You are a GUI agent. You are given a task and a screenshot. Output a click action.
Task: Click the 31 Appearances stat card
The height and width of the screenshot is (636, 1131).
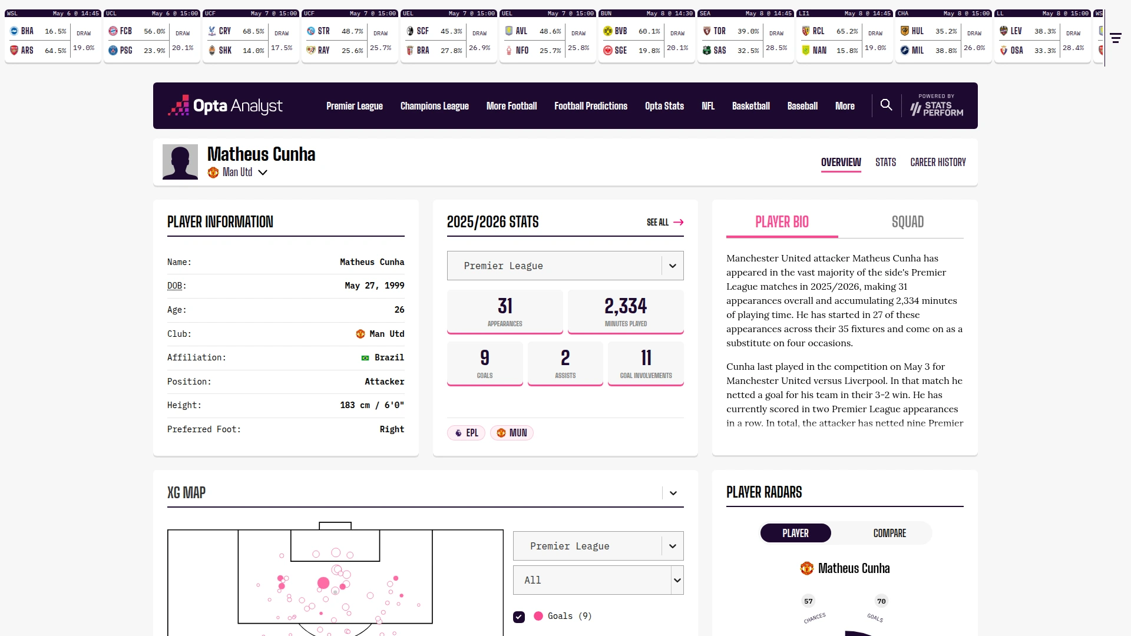(505, 312)
